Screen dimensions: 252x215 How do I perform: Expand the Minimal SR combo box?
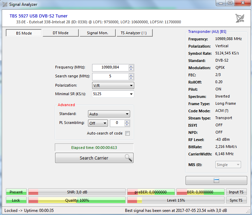[x=131, y=94]
